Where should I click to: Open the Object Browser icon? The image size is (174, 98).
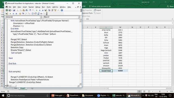(x=55, y=10)
